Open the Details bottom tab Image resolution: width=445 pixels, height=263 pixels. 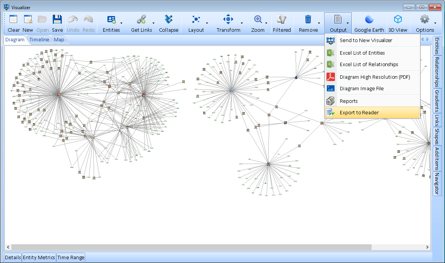click(x=13, y=257)
